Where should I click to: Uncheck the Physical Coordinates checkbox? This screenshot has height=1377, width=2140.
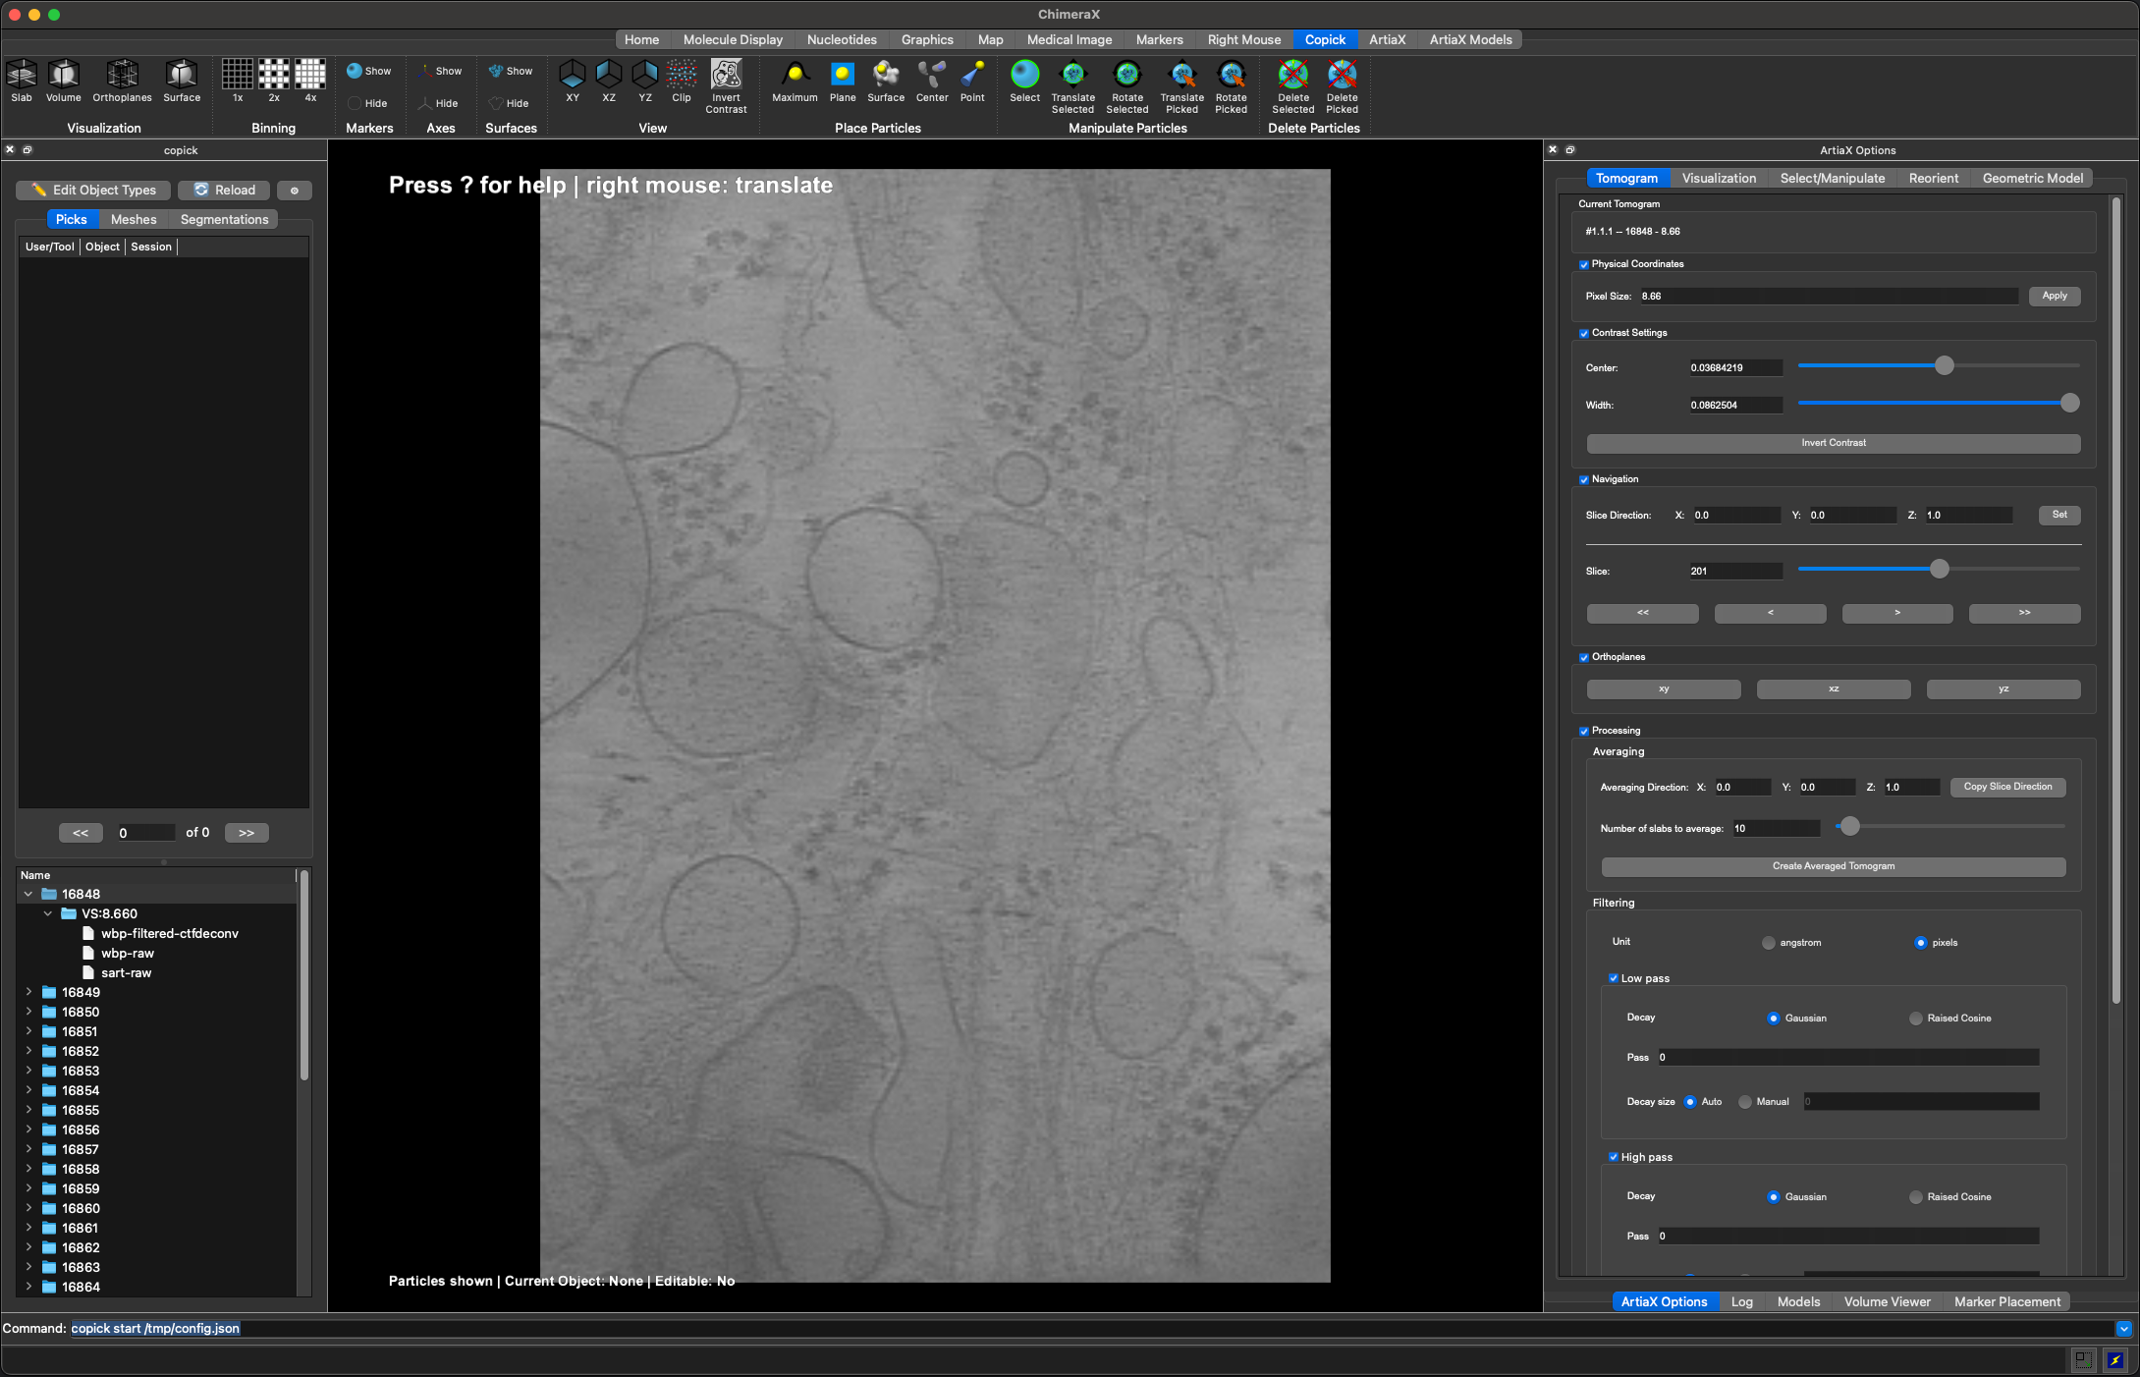pos(1584,264)
